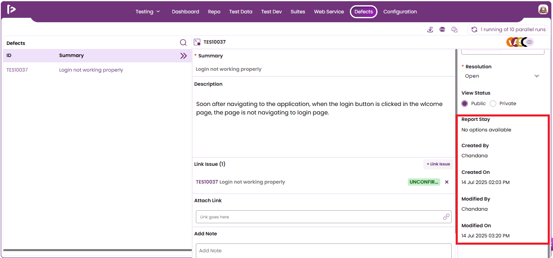The height and width of the screenshot is (258, 553).
Task: Click the 'No options available' text under Report Stay
Action: click(x=486, y=130)
